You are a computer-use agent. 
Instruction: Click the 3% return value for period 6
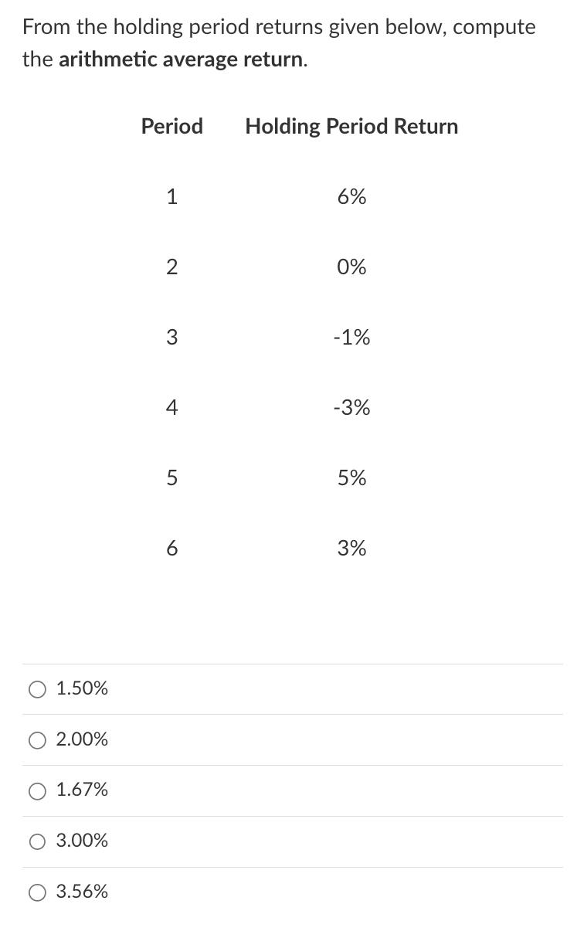click(x=354, y=549)
